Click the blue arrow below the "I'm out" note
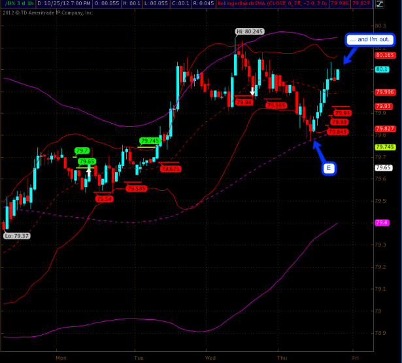402x363 pixels. [x=348, y=57]
